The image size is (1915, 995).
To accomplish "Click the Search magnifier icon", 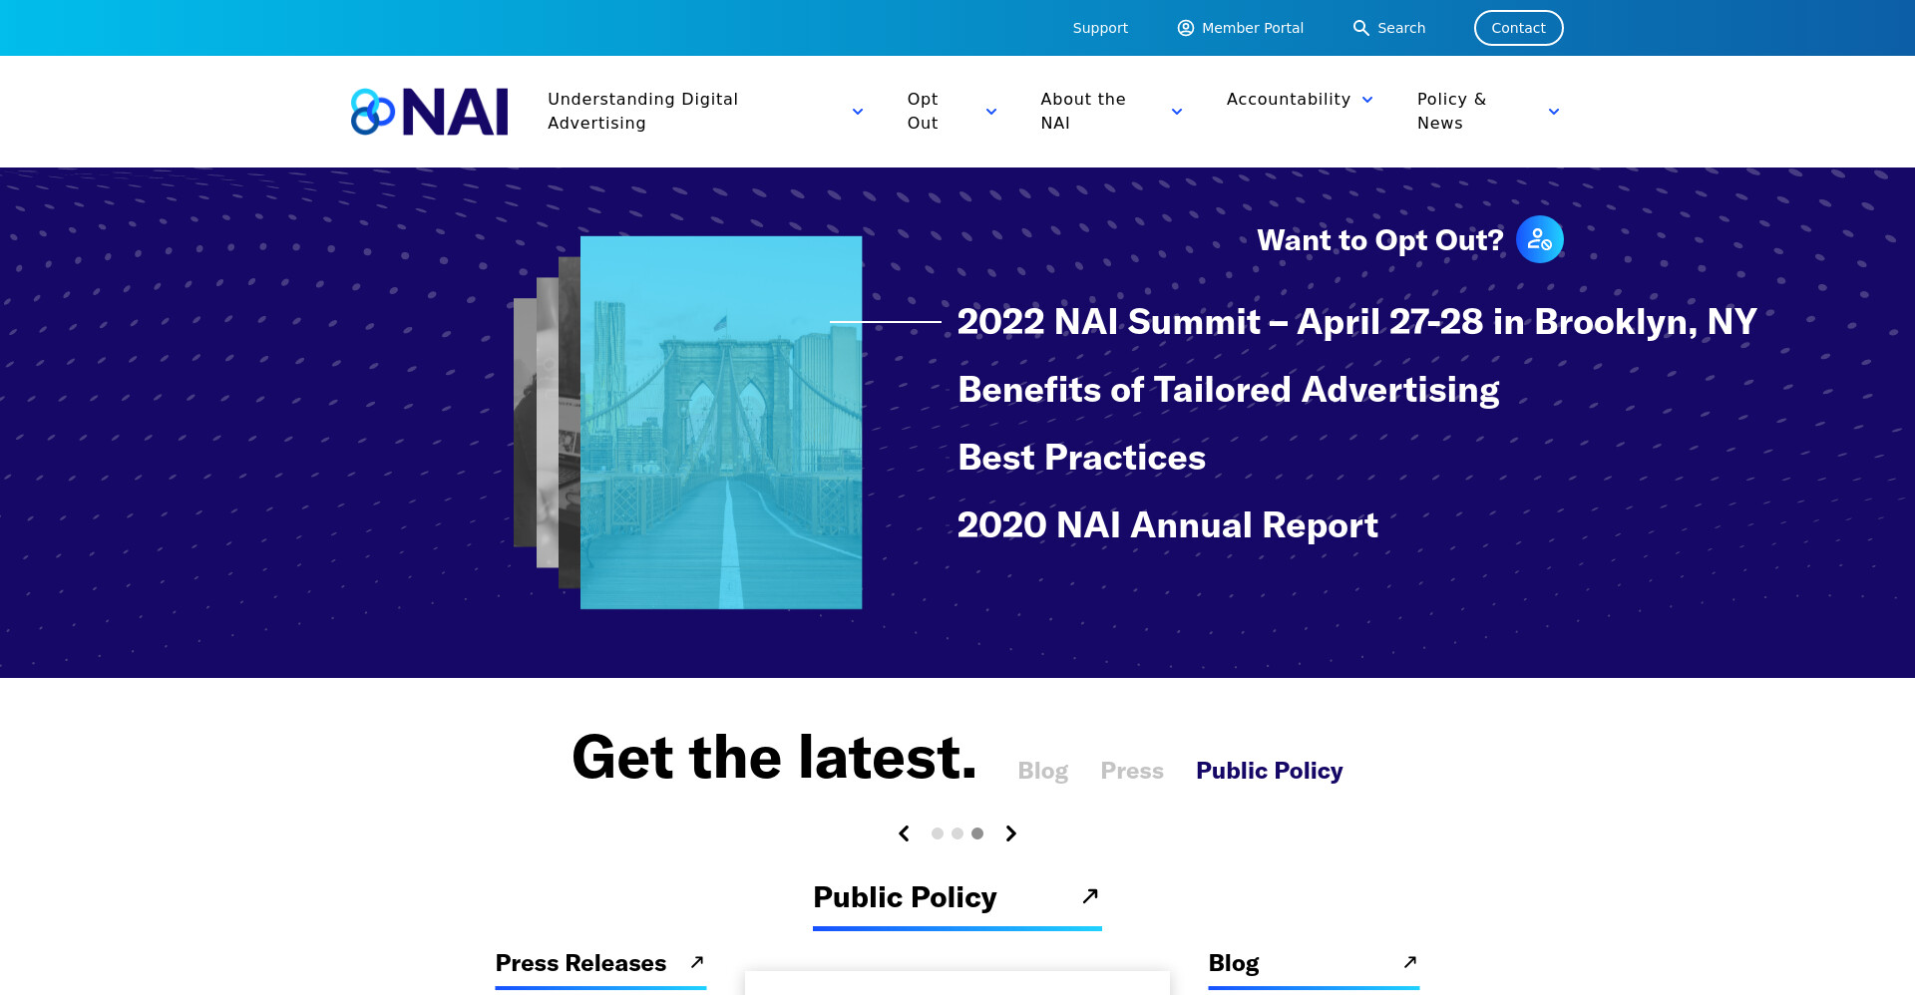I will pyautogui.click(x=1360, y=28).
